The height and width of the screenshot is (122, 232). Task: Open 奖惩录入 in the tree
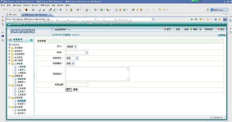click(x=21, y=104)
